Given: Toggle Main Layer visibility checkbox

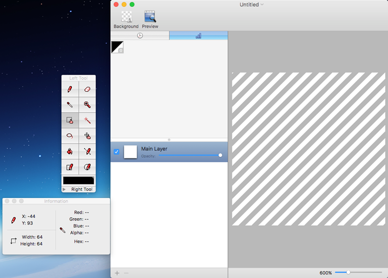Looking at the screenshot, I should tap(116, 152).
